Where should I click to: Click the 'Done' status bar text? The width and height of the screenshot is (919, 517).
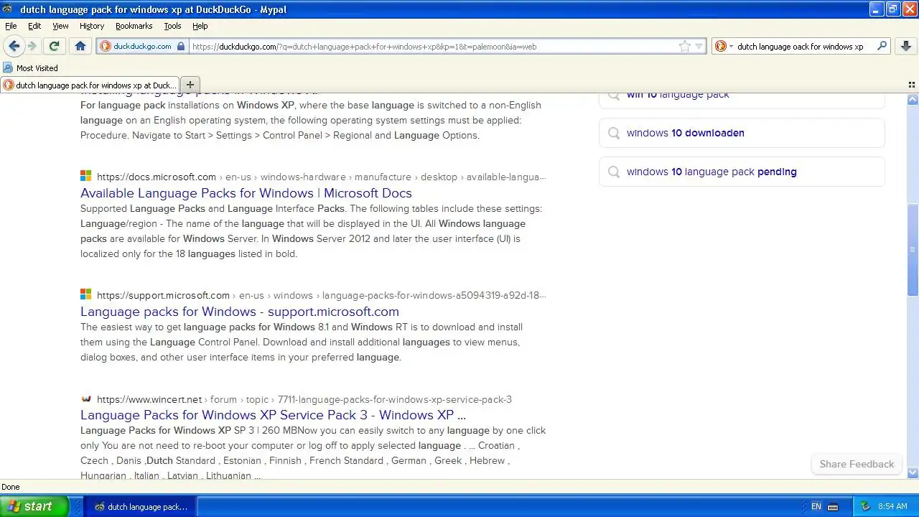pyautogui.click(x=11, y=487)
